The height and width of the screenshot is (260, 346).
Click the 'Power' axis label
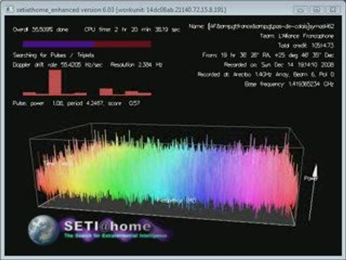point(310,178)
